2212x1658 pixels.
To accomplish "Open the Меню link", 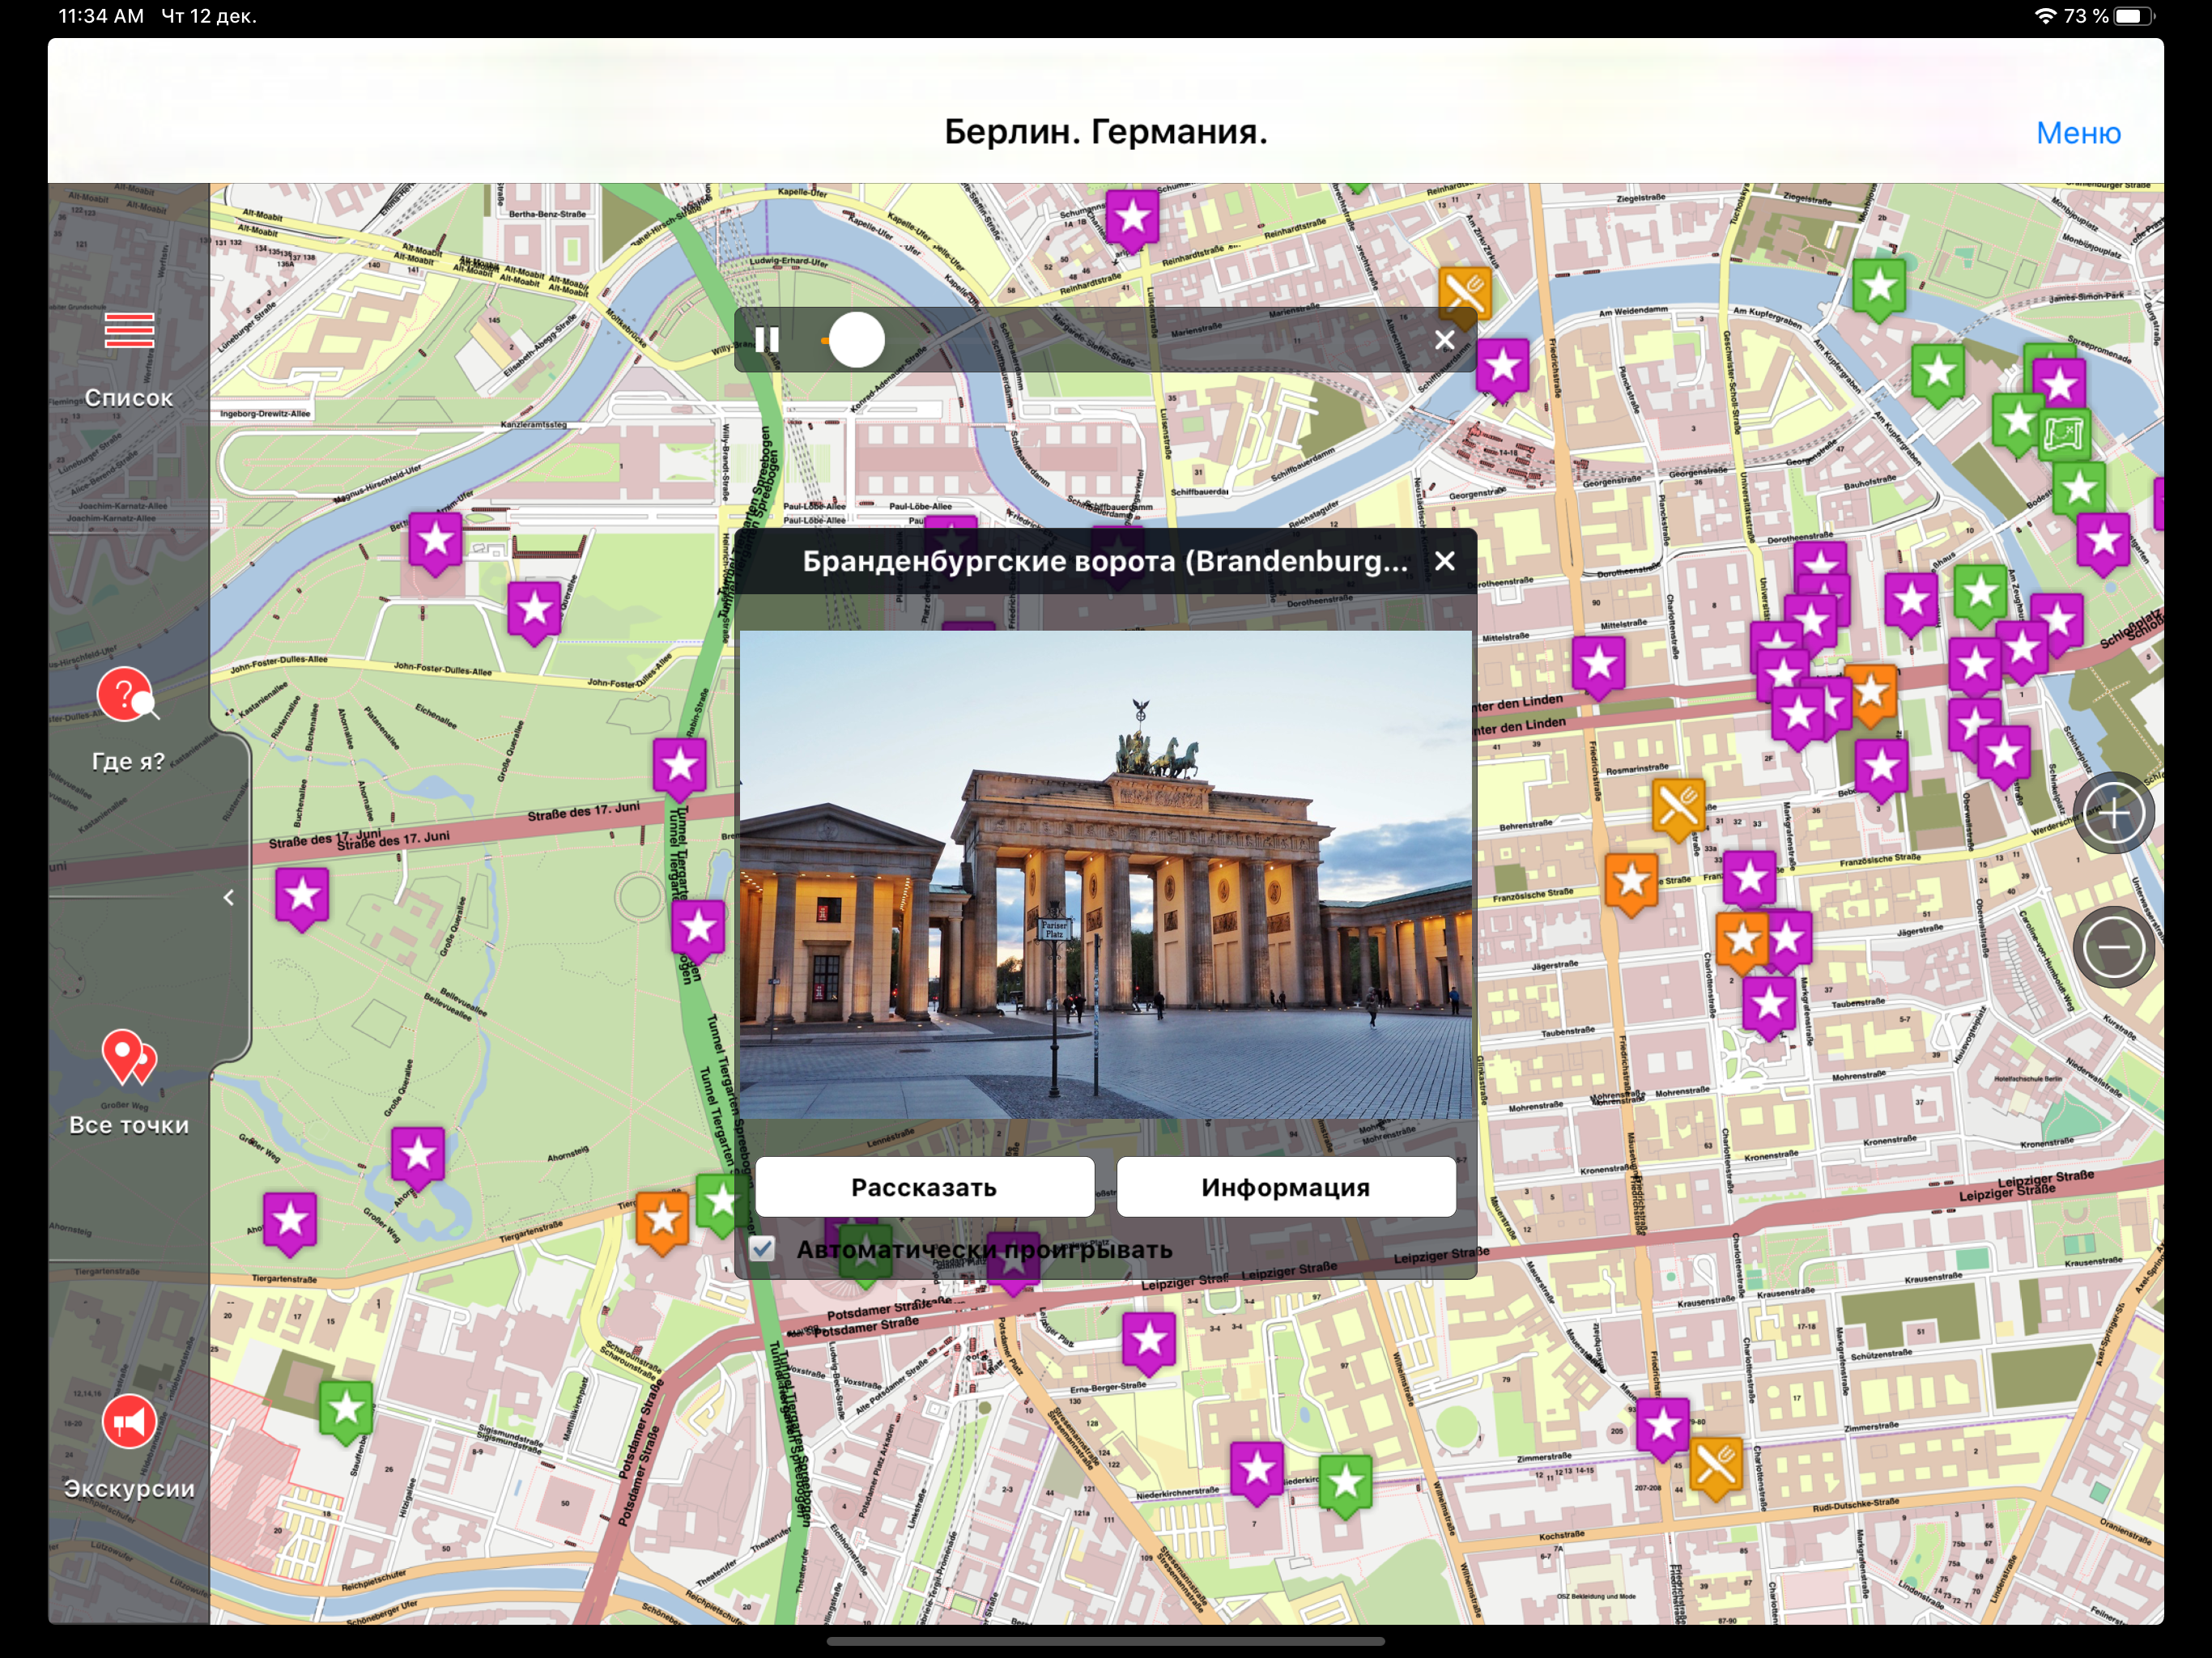I will point(2078,133).
